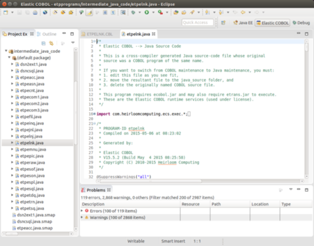
Task: Expand the Warnings group in Problems
Action: point(82,217)
